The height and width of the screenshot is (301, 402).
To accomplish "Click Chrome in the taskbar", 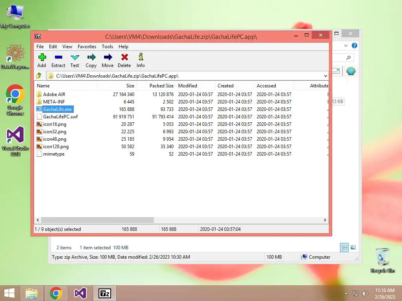I will (56, 293).
